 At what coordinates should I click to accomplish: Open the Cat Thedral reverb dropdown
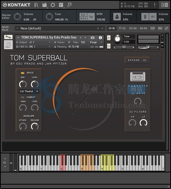pyautogui.click(x=29, y=91)
